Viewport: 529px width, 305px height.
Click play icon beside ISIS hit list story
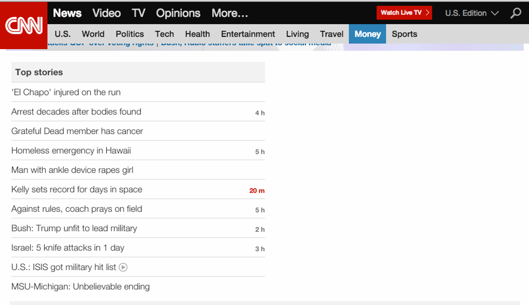(123, 267)
